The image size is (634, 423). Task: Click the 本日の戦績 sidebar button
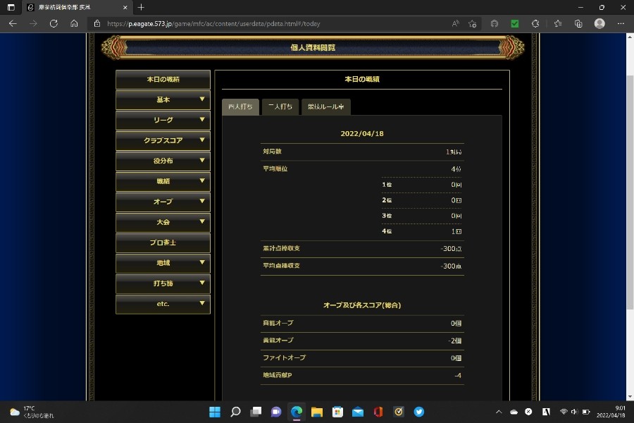[x=163, y=80]
